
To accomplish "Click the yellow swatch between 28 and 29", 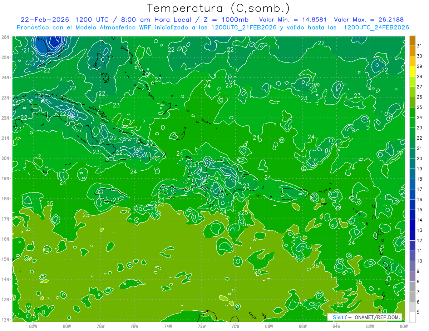I will click(412, 71).
